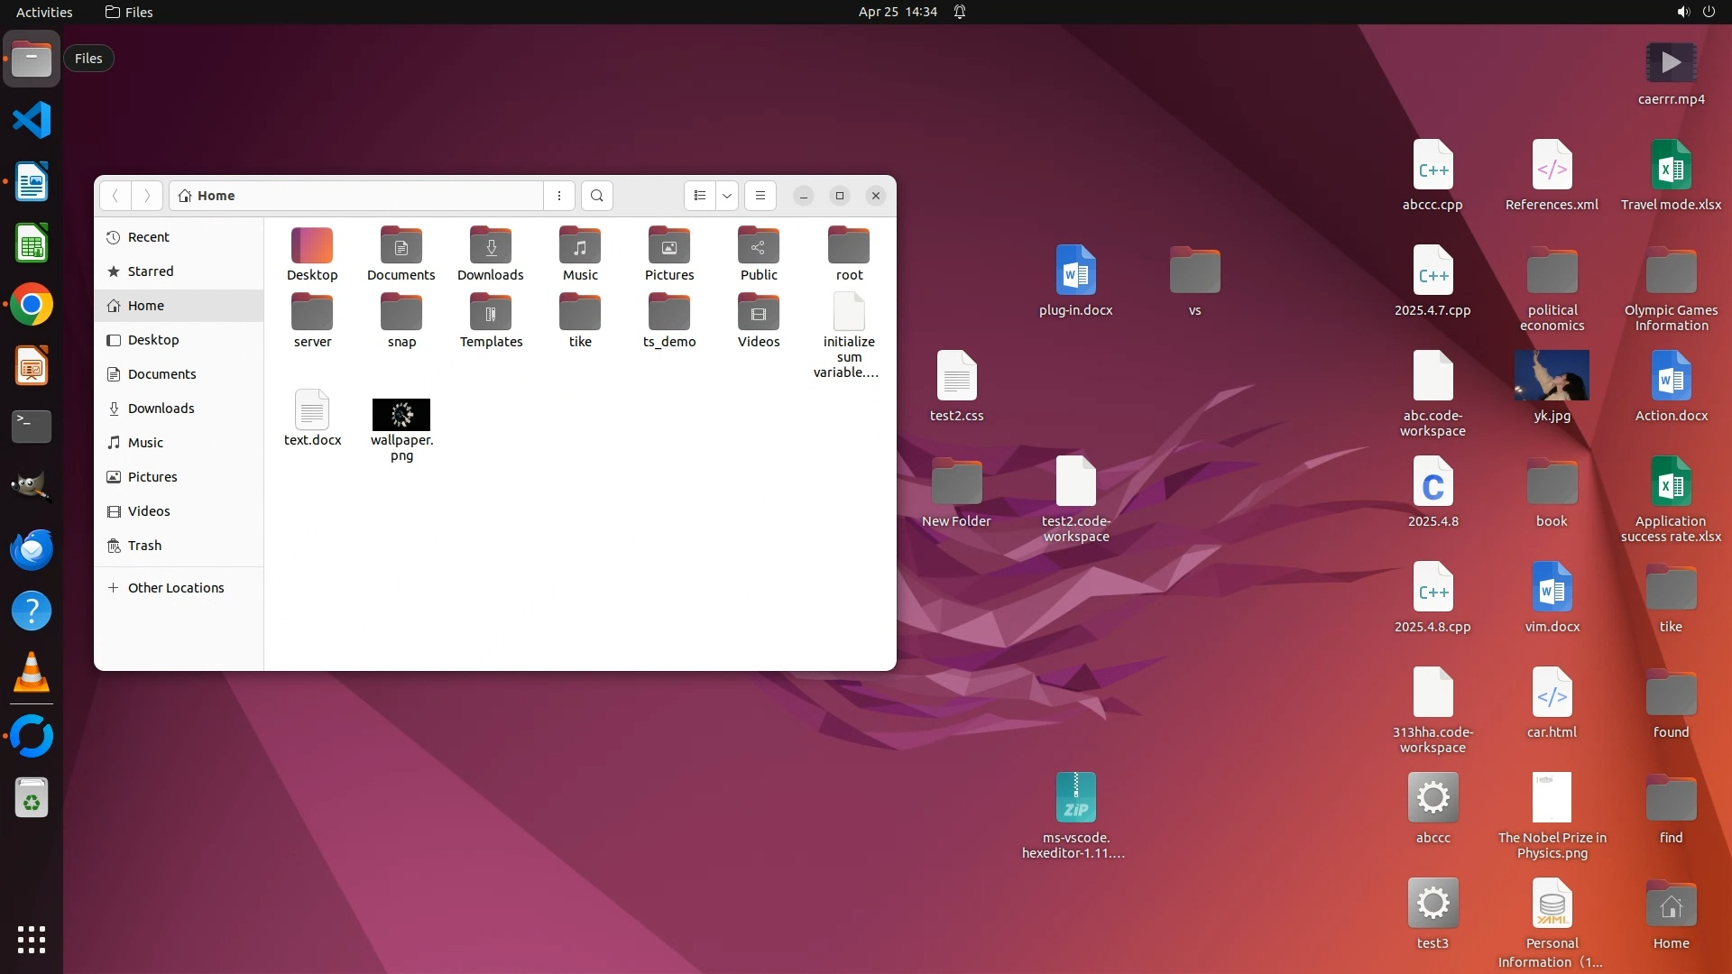Select the wallpaper.png thumbnail

401,415
